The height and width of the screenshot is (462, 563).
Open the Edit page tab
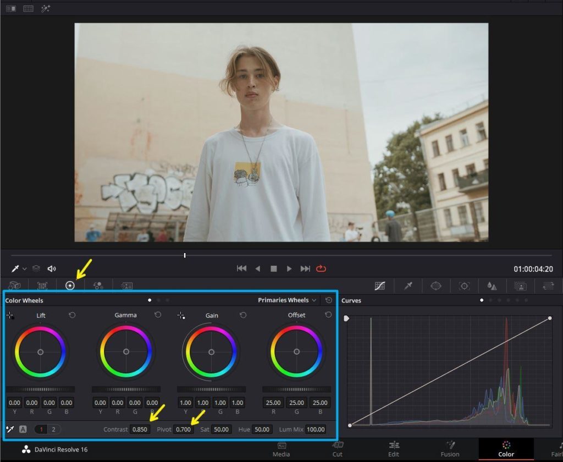point(394,449)
